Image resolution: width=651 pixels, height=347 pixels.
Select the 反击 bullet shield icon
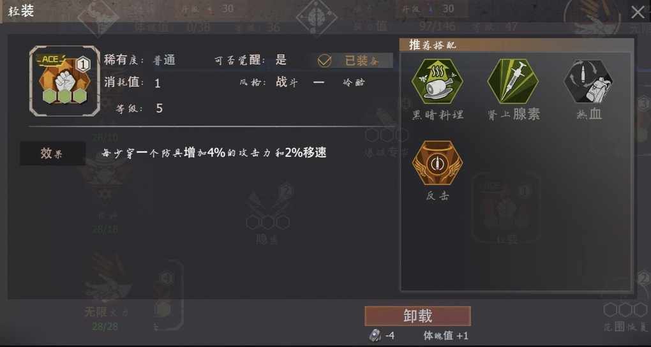pos(437,163)
